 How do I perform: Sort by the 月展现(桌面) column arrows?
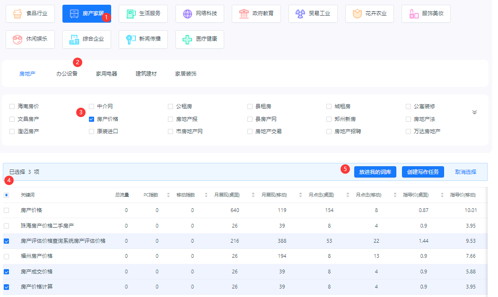253,195
